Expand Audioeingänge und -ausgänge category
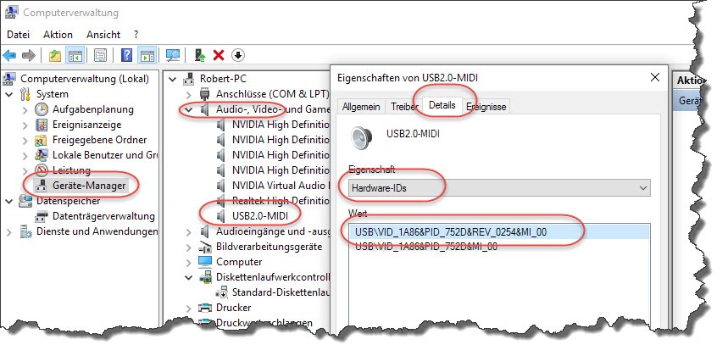This screenshot has height=356, width=728. [x=188, y=231]
